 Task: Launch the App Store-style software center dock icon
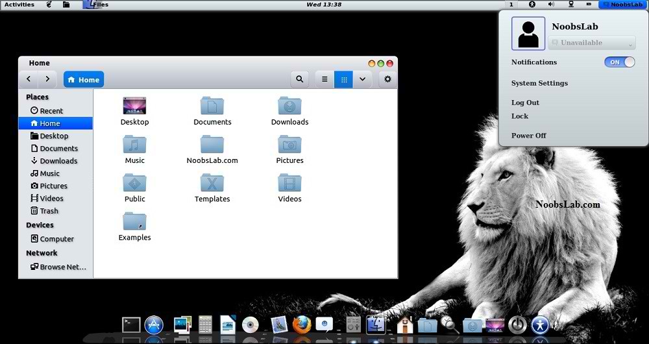coord(154,325)
